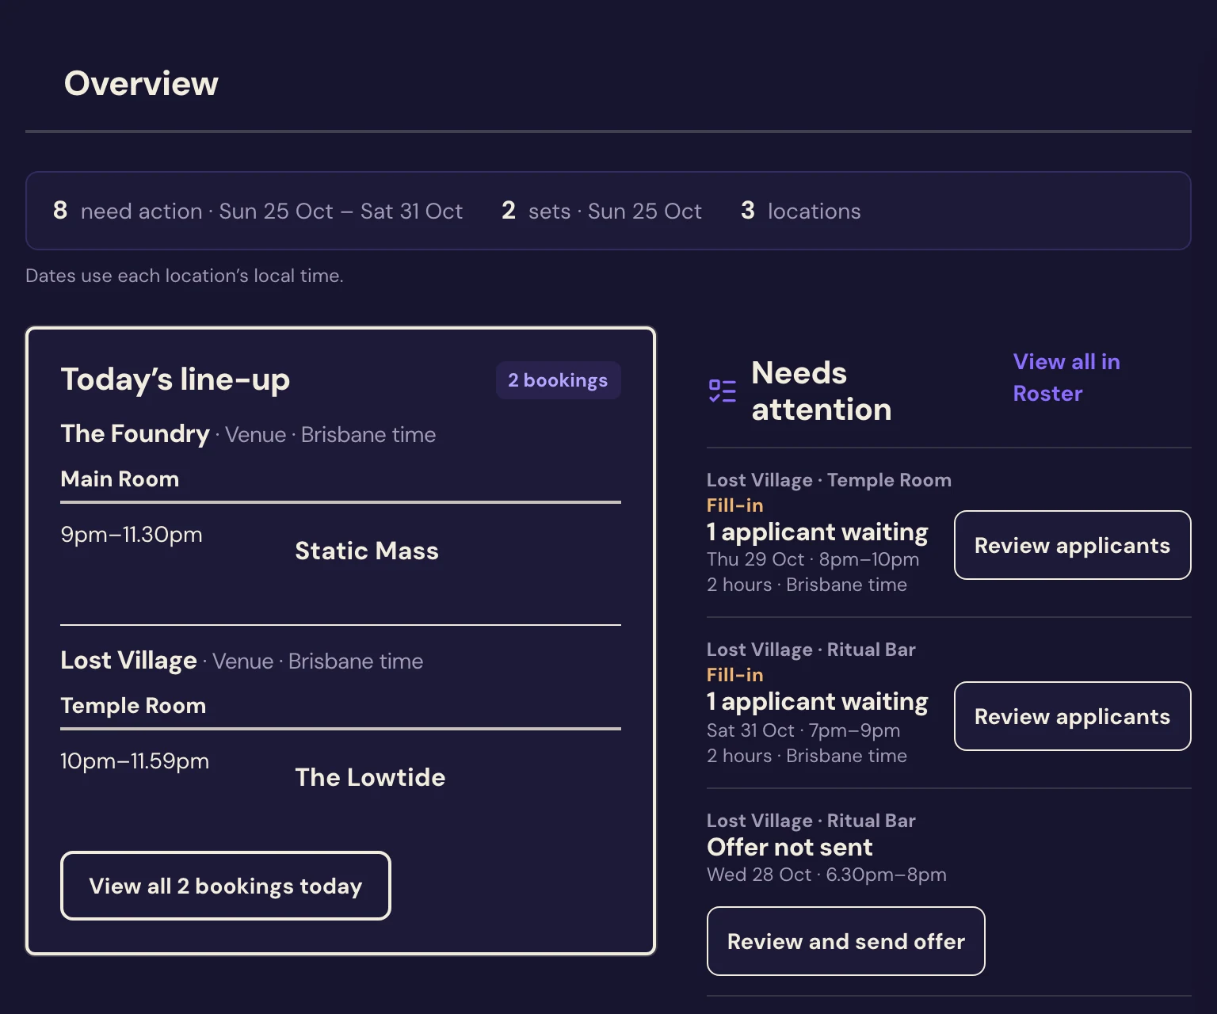The width and height of the screenshot is (1217, 1014).
Task: Click the 1 applicant waiting Thu 29 Oct item
Action: pos(817,532)
